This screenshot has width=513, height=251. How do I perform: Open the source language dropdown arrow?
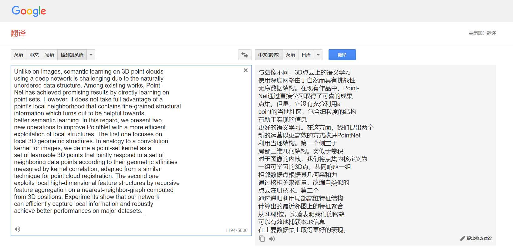pyautogui.click(x=91, y=55)
